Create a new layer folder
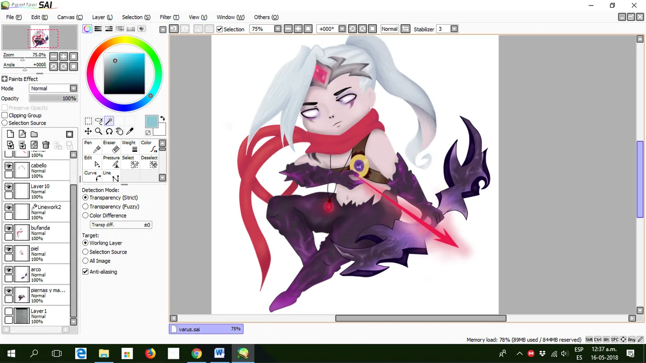 tap(34, 134)
